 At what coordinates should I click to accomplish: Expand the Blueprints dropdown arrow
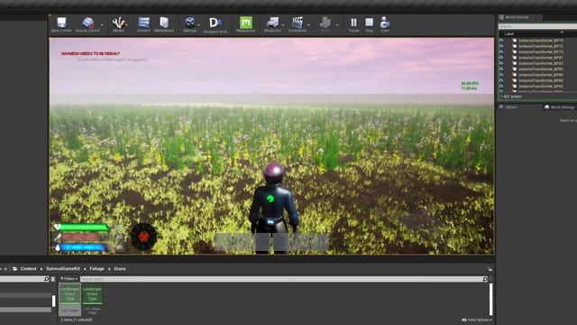click(283, 25)
